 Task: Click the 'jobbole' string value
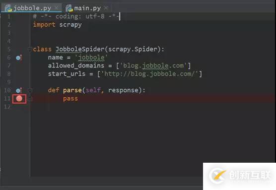91,58
